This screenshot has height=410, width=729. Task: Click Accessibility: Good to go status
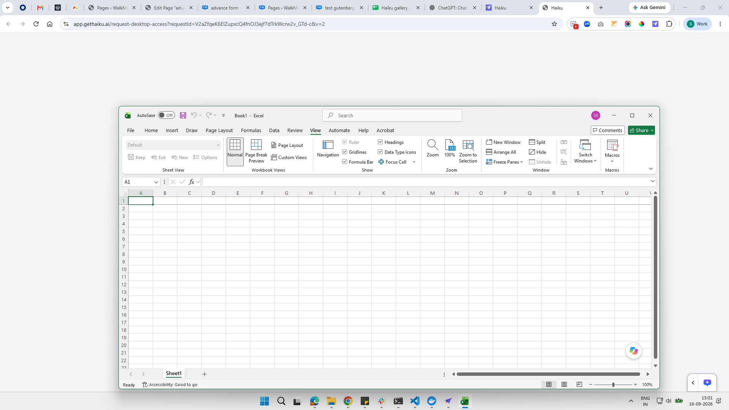(170, 385)
